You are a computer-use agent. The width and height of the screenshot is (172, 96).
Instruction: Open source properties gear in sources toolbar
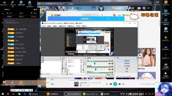(x=67, y=74)
